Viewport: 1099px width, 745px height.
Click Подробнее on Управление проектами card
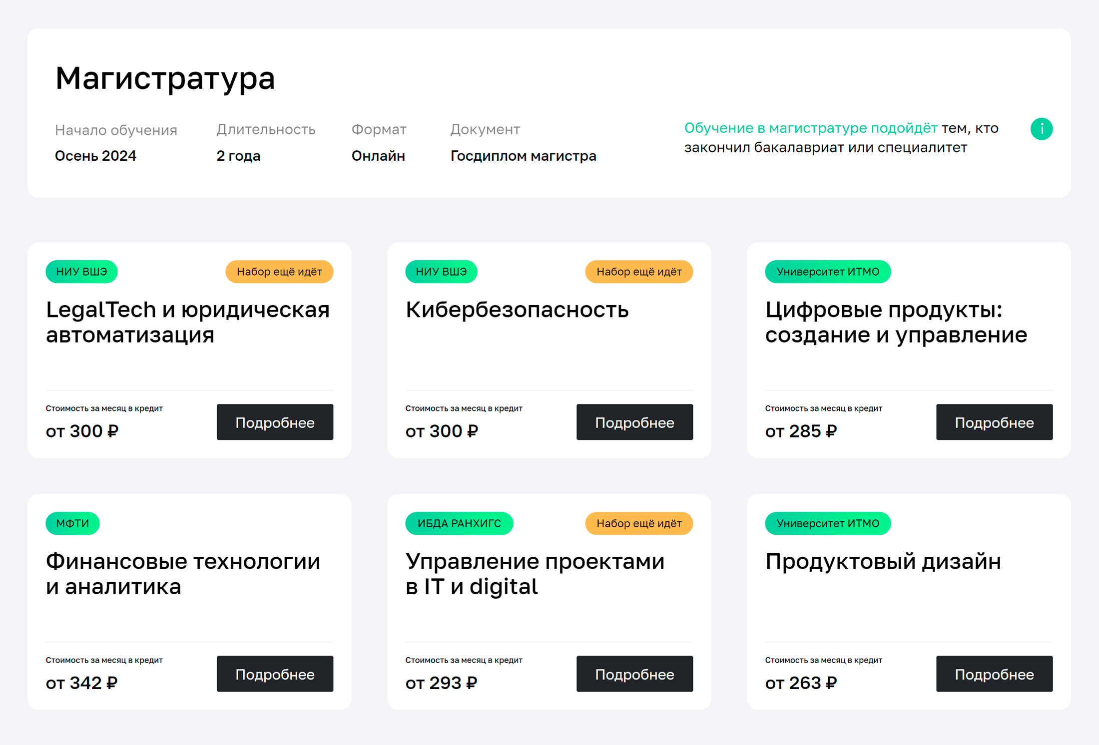click(x=634, y=674)
